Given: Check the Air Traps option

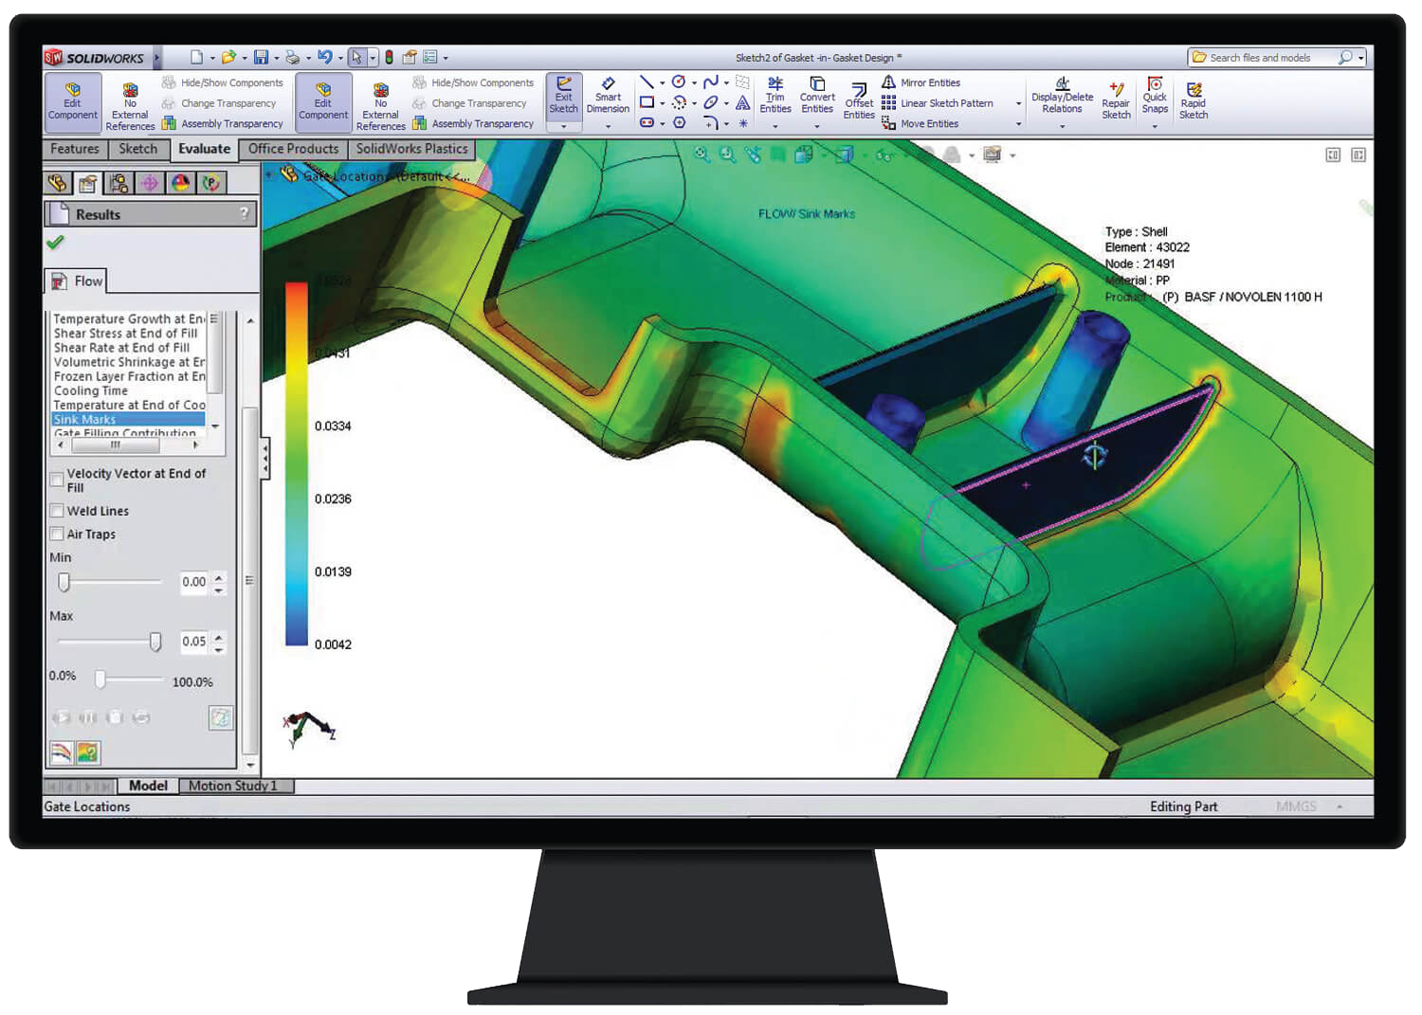Looking at the screenshot, I should (x=57, y=535).
